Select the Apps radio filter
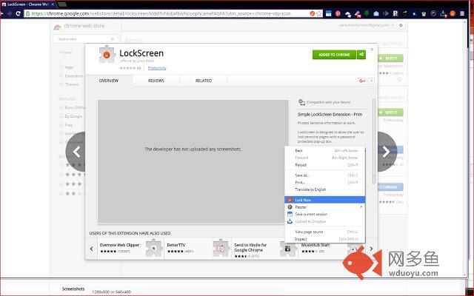The width and height of the screenshot is (474, 296). [61, 67]
